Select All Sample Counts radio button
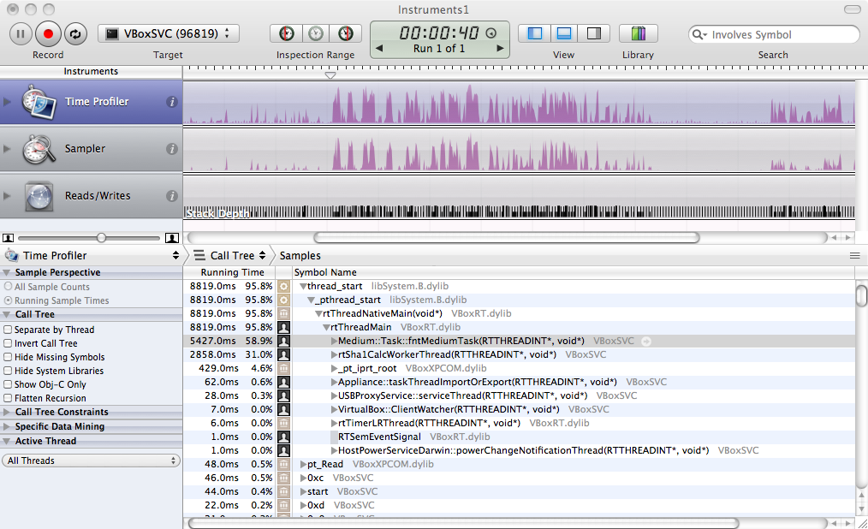 [x=9, y=287]
